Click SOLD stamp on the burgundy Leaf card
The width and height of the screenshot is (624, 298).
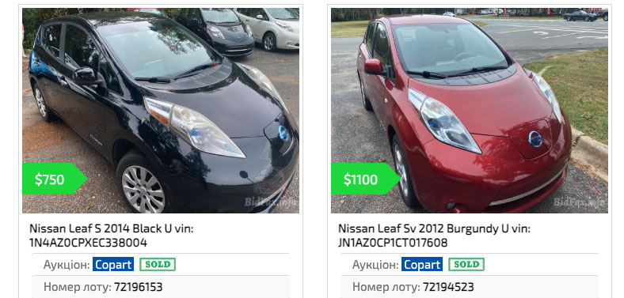466,264
